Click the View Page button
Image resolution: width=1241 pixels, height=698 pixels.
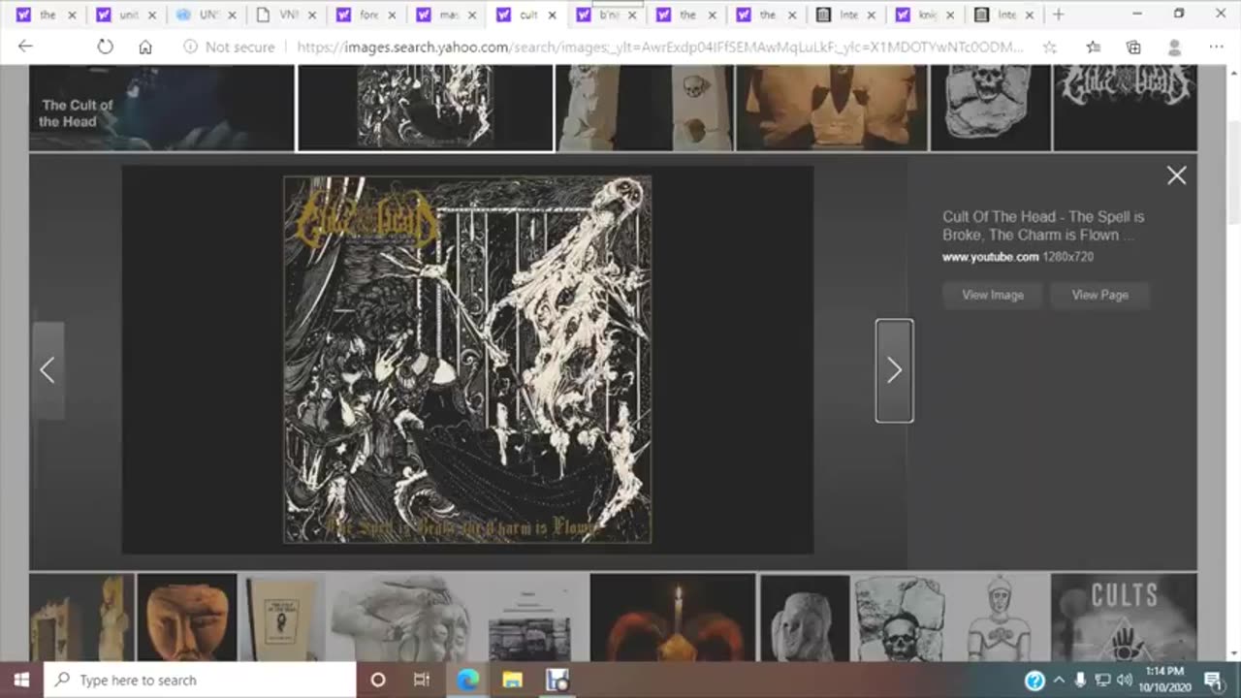point(1099,295)
